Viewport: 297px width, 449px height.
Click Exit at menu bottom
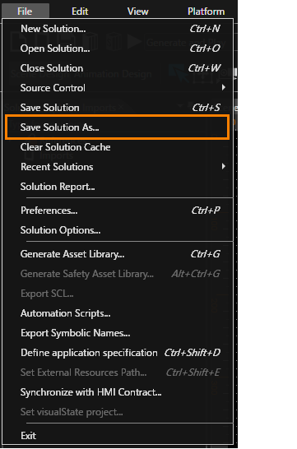tap(118, 436)
